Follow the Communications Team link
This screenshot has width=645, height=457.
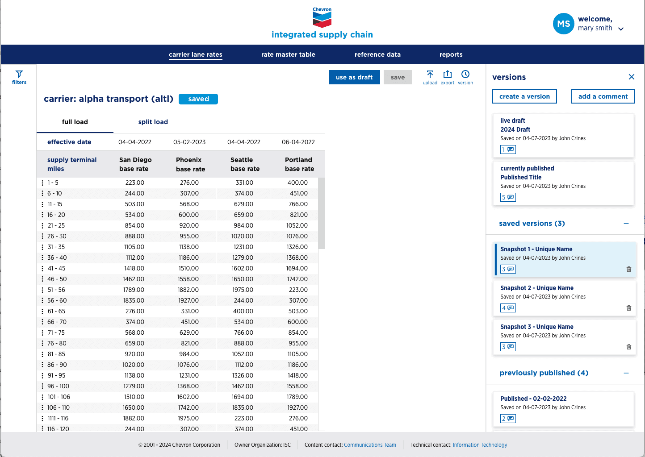[370, 445]
